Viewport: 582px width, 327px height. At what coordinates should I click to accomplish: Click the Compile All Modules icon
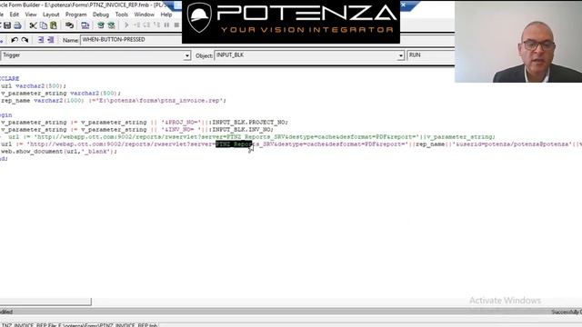(111, 25)
